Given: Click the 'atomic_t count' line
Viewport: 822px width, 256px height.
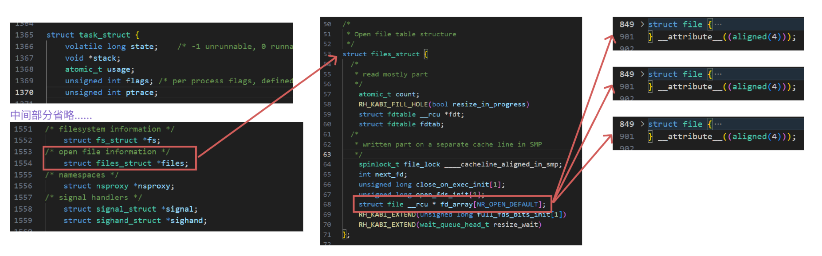Looking at the screenshot, I should 389,94.
